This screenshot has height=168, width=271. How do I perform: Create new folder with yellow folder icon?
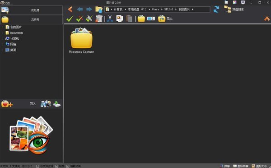point(141,19)
